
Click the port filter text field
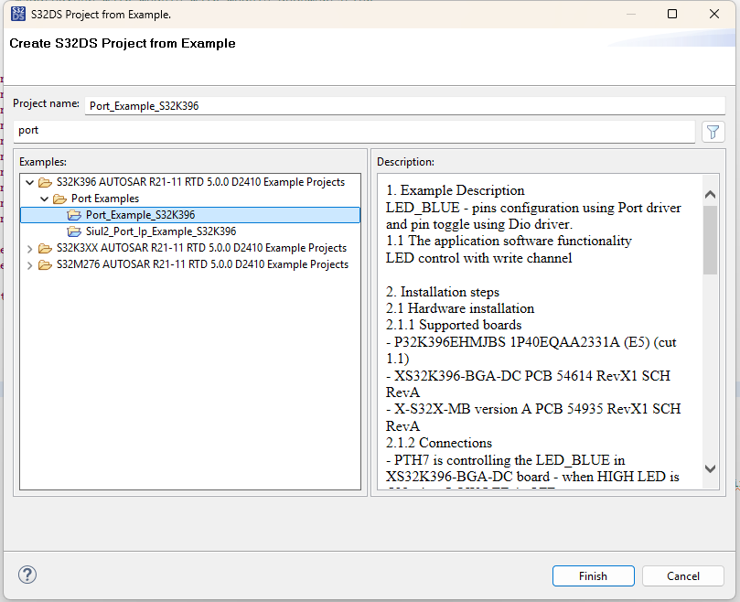point(274,130)
